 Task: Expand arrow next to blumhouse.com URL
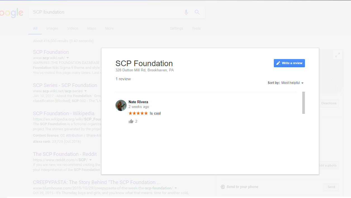(176, 188)
